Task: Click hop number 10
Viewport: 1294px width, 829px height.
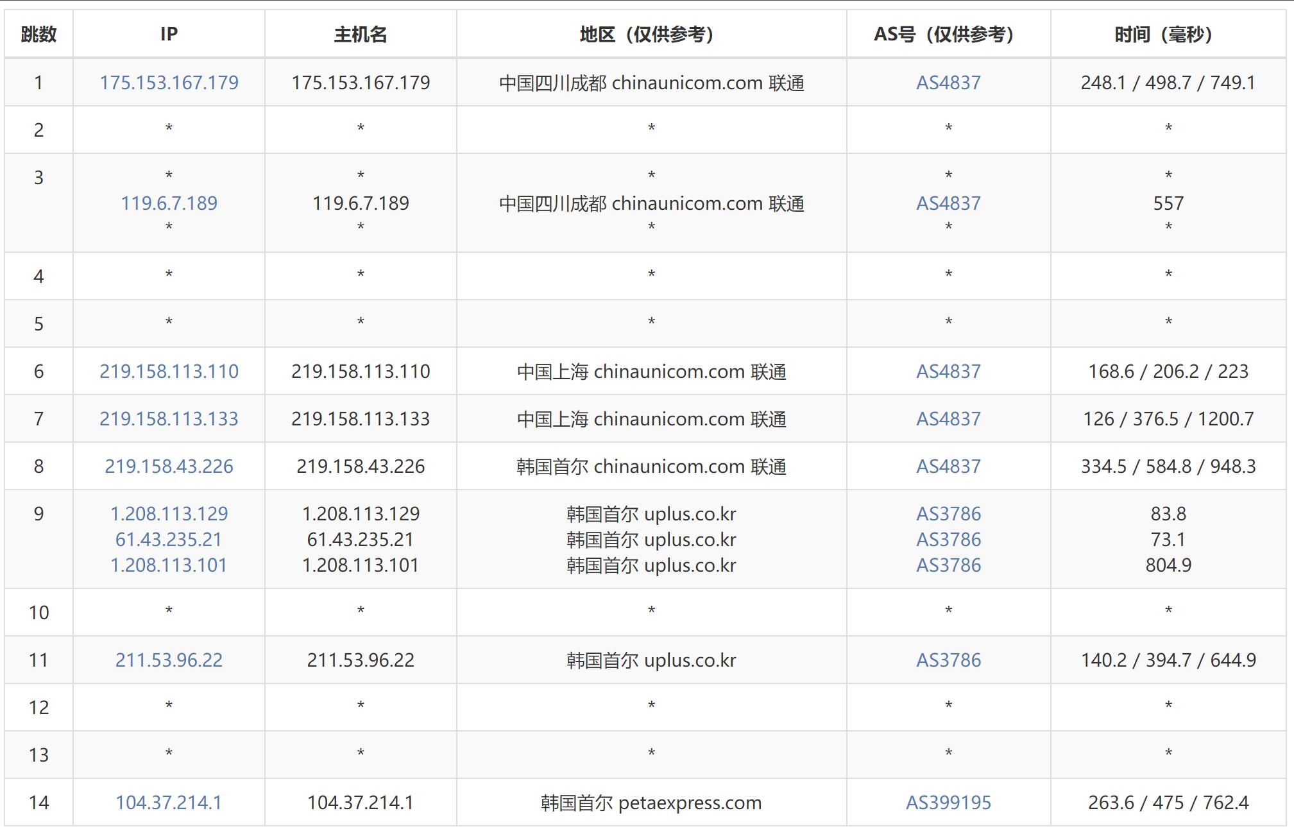Action: click(38, 613)
